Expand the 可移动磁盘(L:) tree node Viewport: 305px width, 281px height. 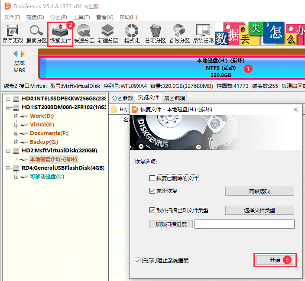(x=16, y=177)
